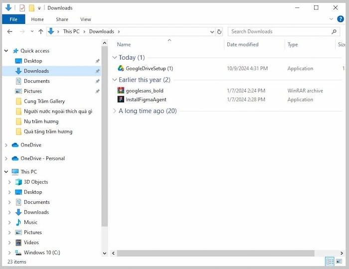The height and width of the screenshot is (269, 349).
Task: Click the Up arrow navigation button
Action: [x=41, y=31]
